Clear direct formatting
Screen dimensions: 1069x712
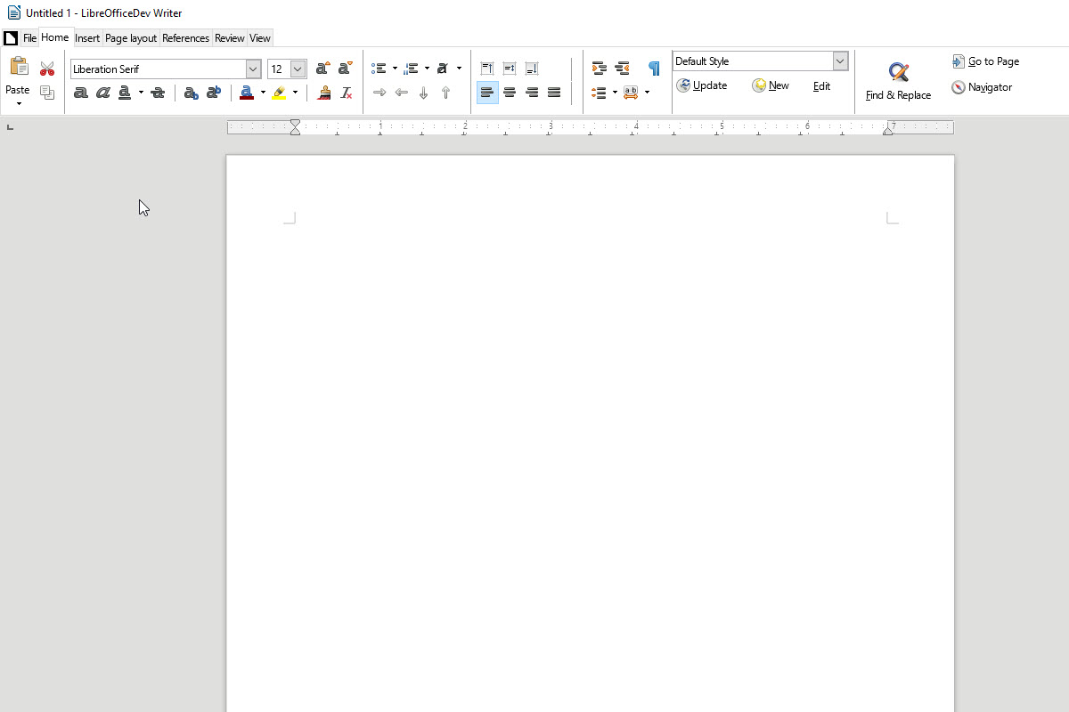click(x=346, y=92)
